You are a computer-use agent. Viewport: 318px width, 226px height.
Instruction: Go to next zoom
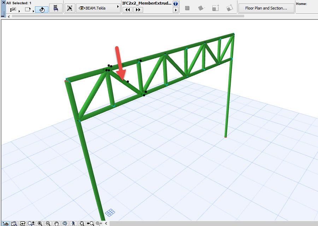tap(99, 224)
